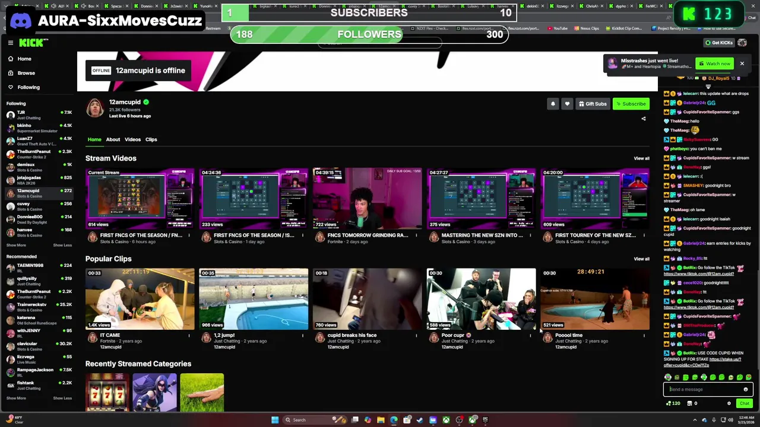Collapse Following list with Show Less
The image size is (760, 427).
point(62,245)
